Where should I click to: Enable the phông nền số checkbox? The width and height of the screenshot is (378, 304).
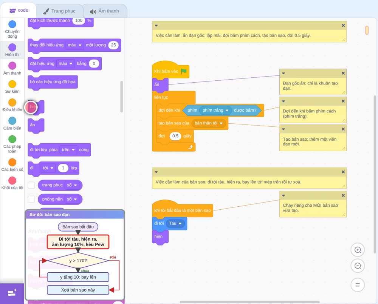31,199
